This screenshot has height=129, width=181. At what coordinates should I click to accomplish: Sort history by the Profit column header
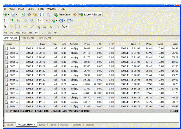pyautogui.click(x=172, y=44)
